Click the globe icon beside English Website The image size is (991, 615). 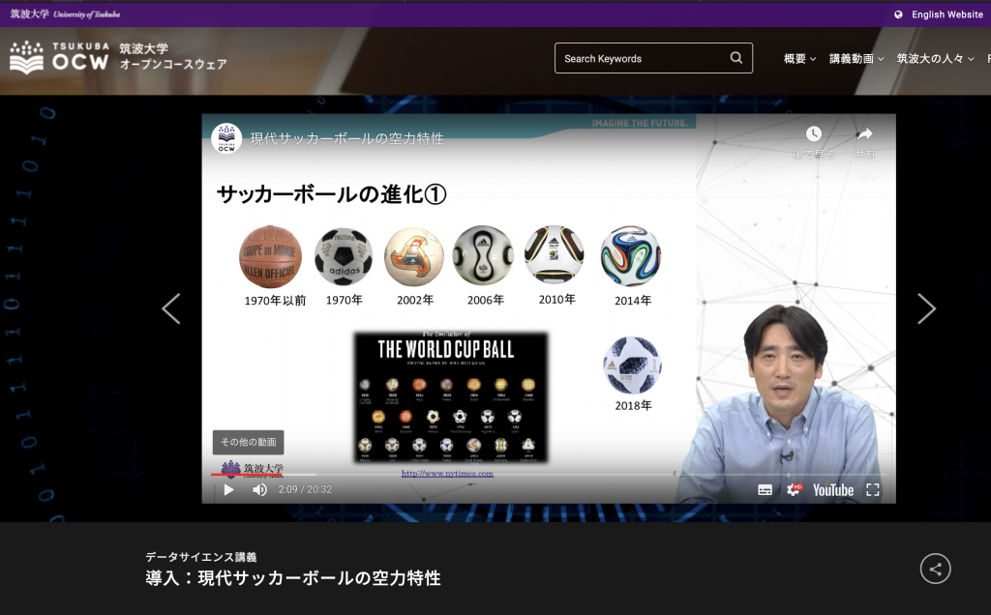tap(898, 15)
